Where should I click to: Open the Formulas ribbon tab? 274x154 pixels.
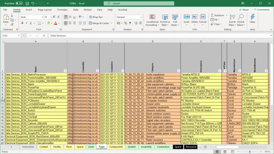click(x=62, y=10)
